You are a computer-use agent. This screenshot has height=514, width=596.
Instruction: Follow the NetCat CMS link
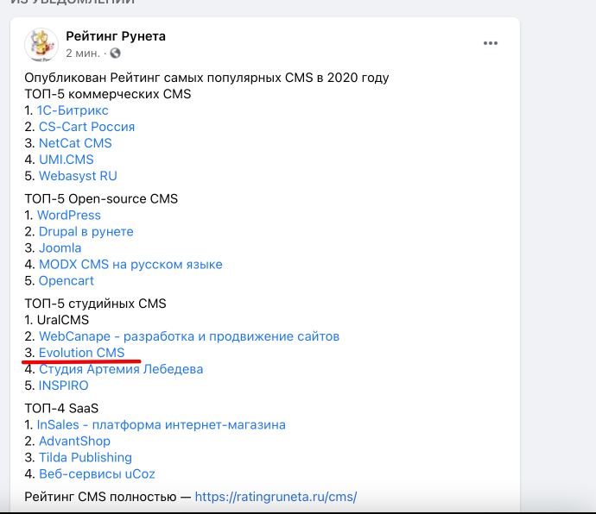pyautogui.click(x=75, y=143)
